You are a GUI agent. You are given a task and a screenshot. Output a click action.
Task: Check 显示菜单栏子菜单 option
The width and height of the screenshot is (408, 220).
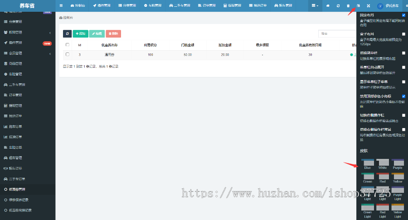tap(403, 82)
